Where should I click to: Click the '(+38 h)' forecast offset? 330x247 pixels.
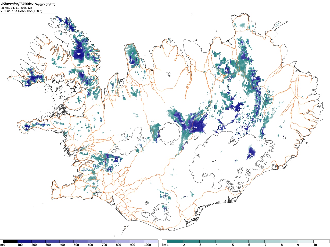coord(37,11)
